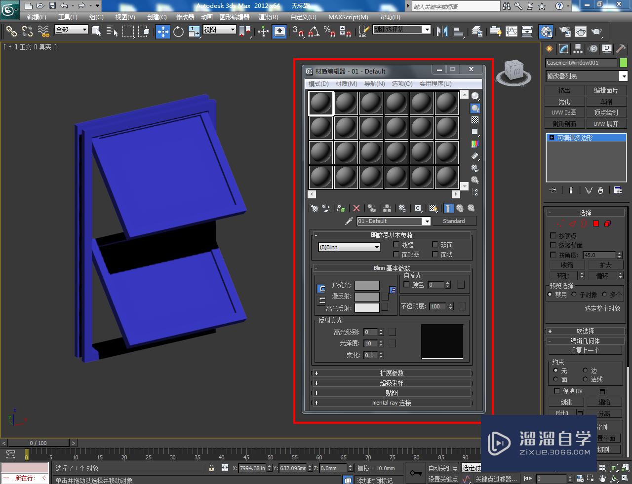Click the Select Object tool icon
This screenshot has height=484, width=632.
tap(96, 32)
